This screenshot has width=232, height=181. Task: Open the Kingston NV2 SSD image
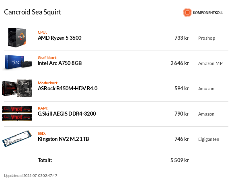17,139
